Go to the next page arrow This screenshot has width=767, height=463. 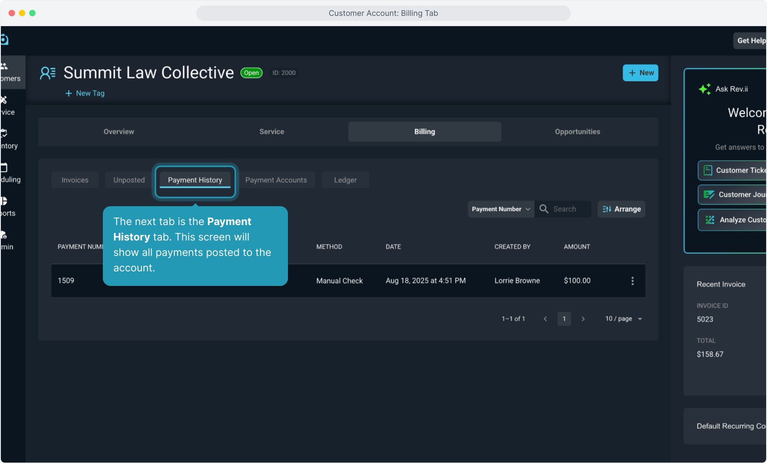583,319
